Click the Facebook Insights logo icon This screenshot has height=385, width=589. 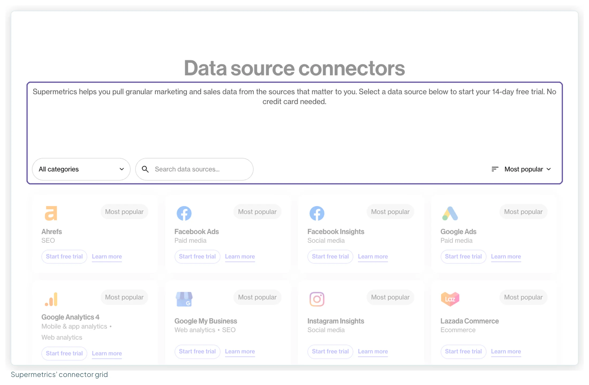(x=317, y=213)
